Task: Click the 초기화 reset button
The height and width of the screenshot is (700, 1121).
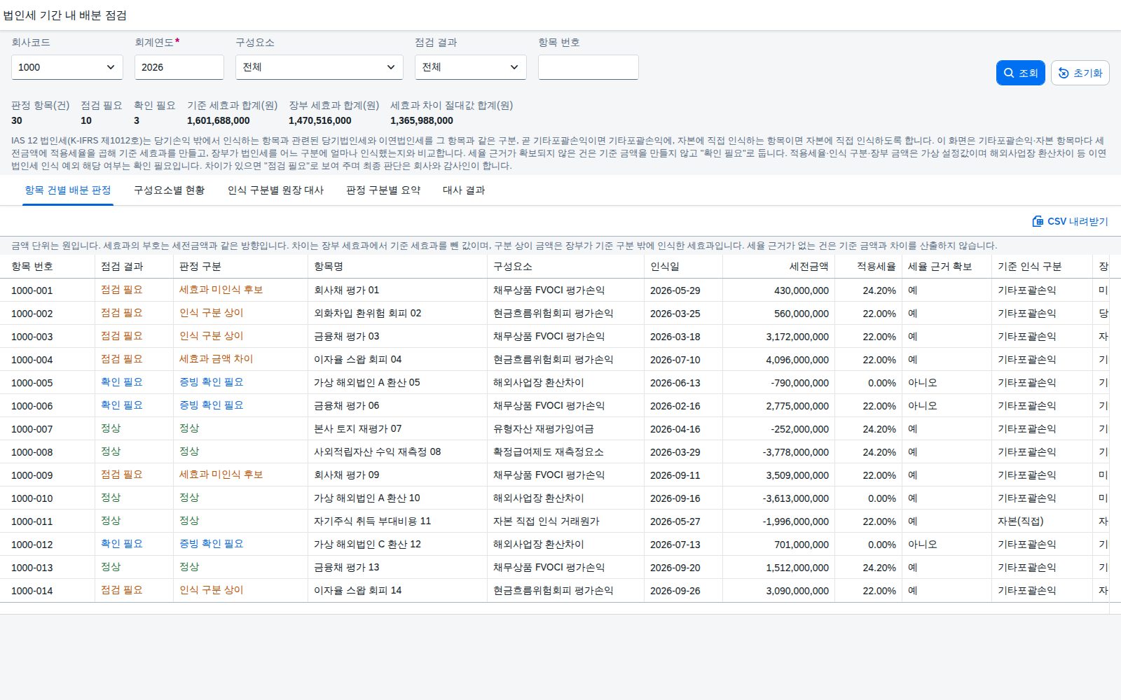Action: click(x=1080, y=73)
